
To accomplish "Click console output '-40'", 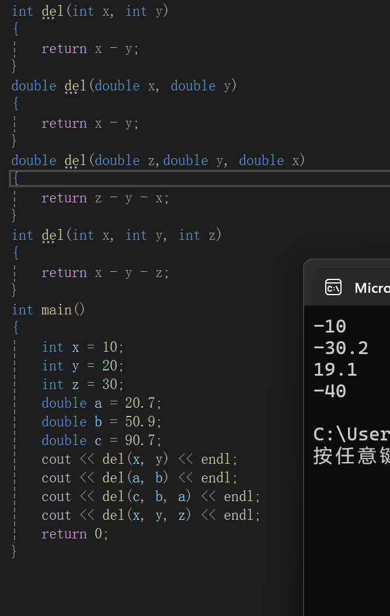I will [329, 391].
